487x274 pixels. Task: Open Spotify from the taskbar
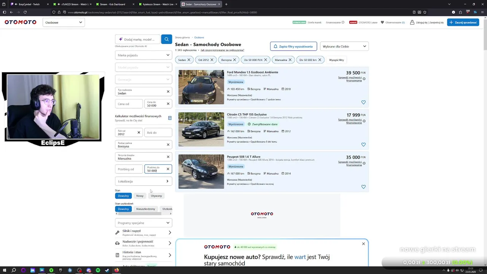click(98, 270)
